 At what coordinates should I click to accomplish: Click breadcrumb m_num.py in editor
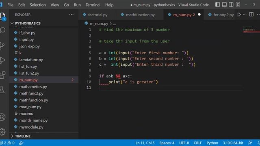coord(99,24)
